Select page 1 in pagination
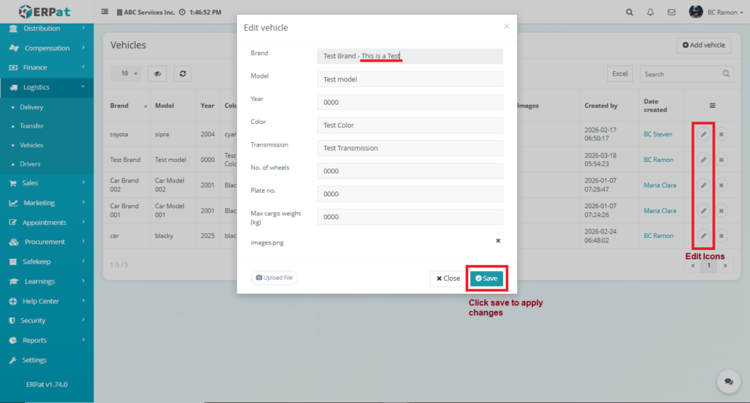 (709, 266)
